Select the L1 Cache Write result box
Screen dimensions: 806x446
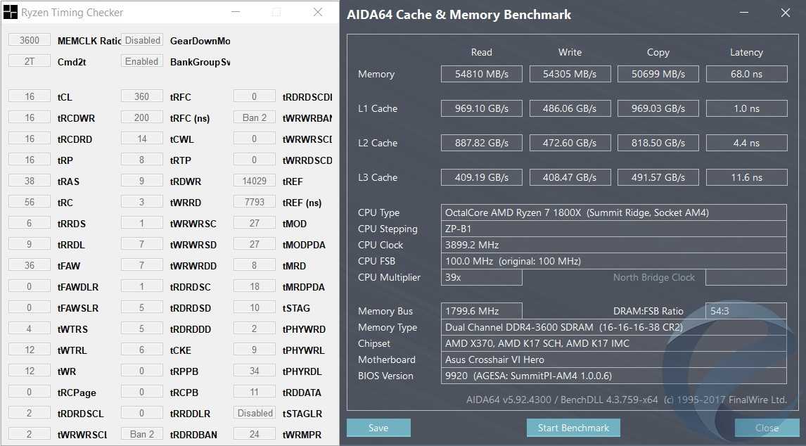(x=570, y=108)
